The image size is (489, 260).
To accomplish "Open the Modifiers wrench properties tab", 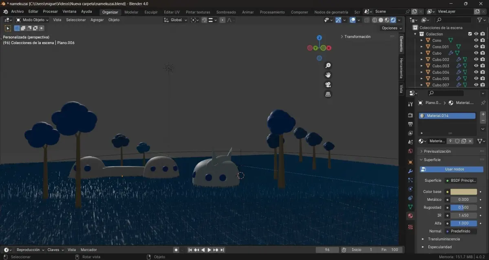I will 410,171.
